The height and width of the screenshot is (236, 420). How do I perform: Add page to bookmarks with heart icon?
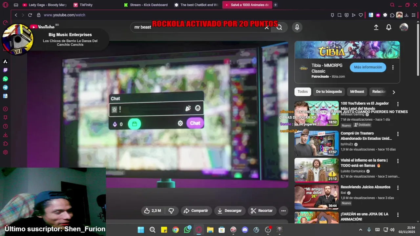[361, 15]
